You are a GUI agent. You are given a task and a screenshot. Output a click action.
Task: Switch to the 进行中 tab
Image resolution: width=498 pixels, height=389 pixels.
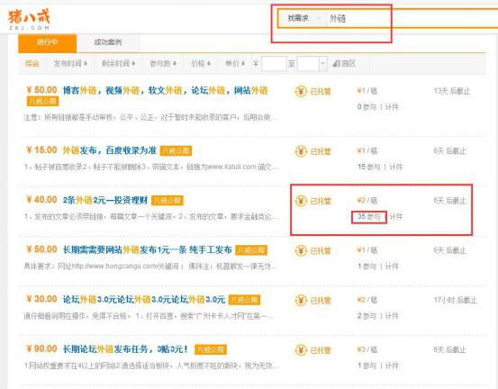48,42
